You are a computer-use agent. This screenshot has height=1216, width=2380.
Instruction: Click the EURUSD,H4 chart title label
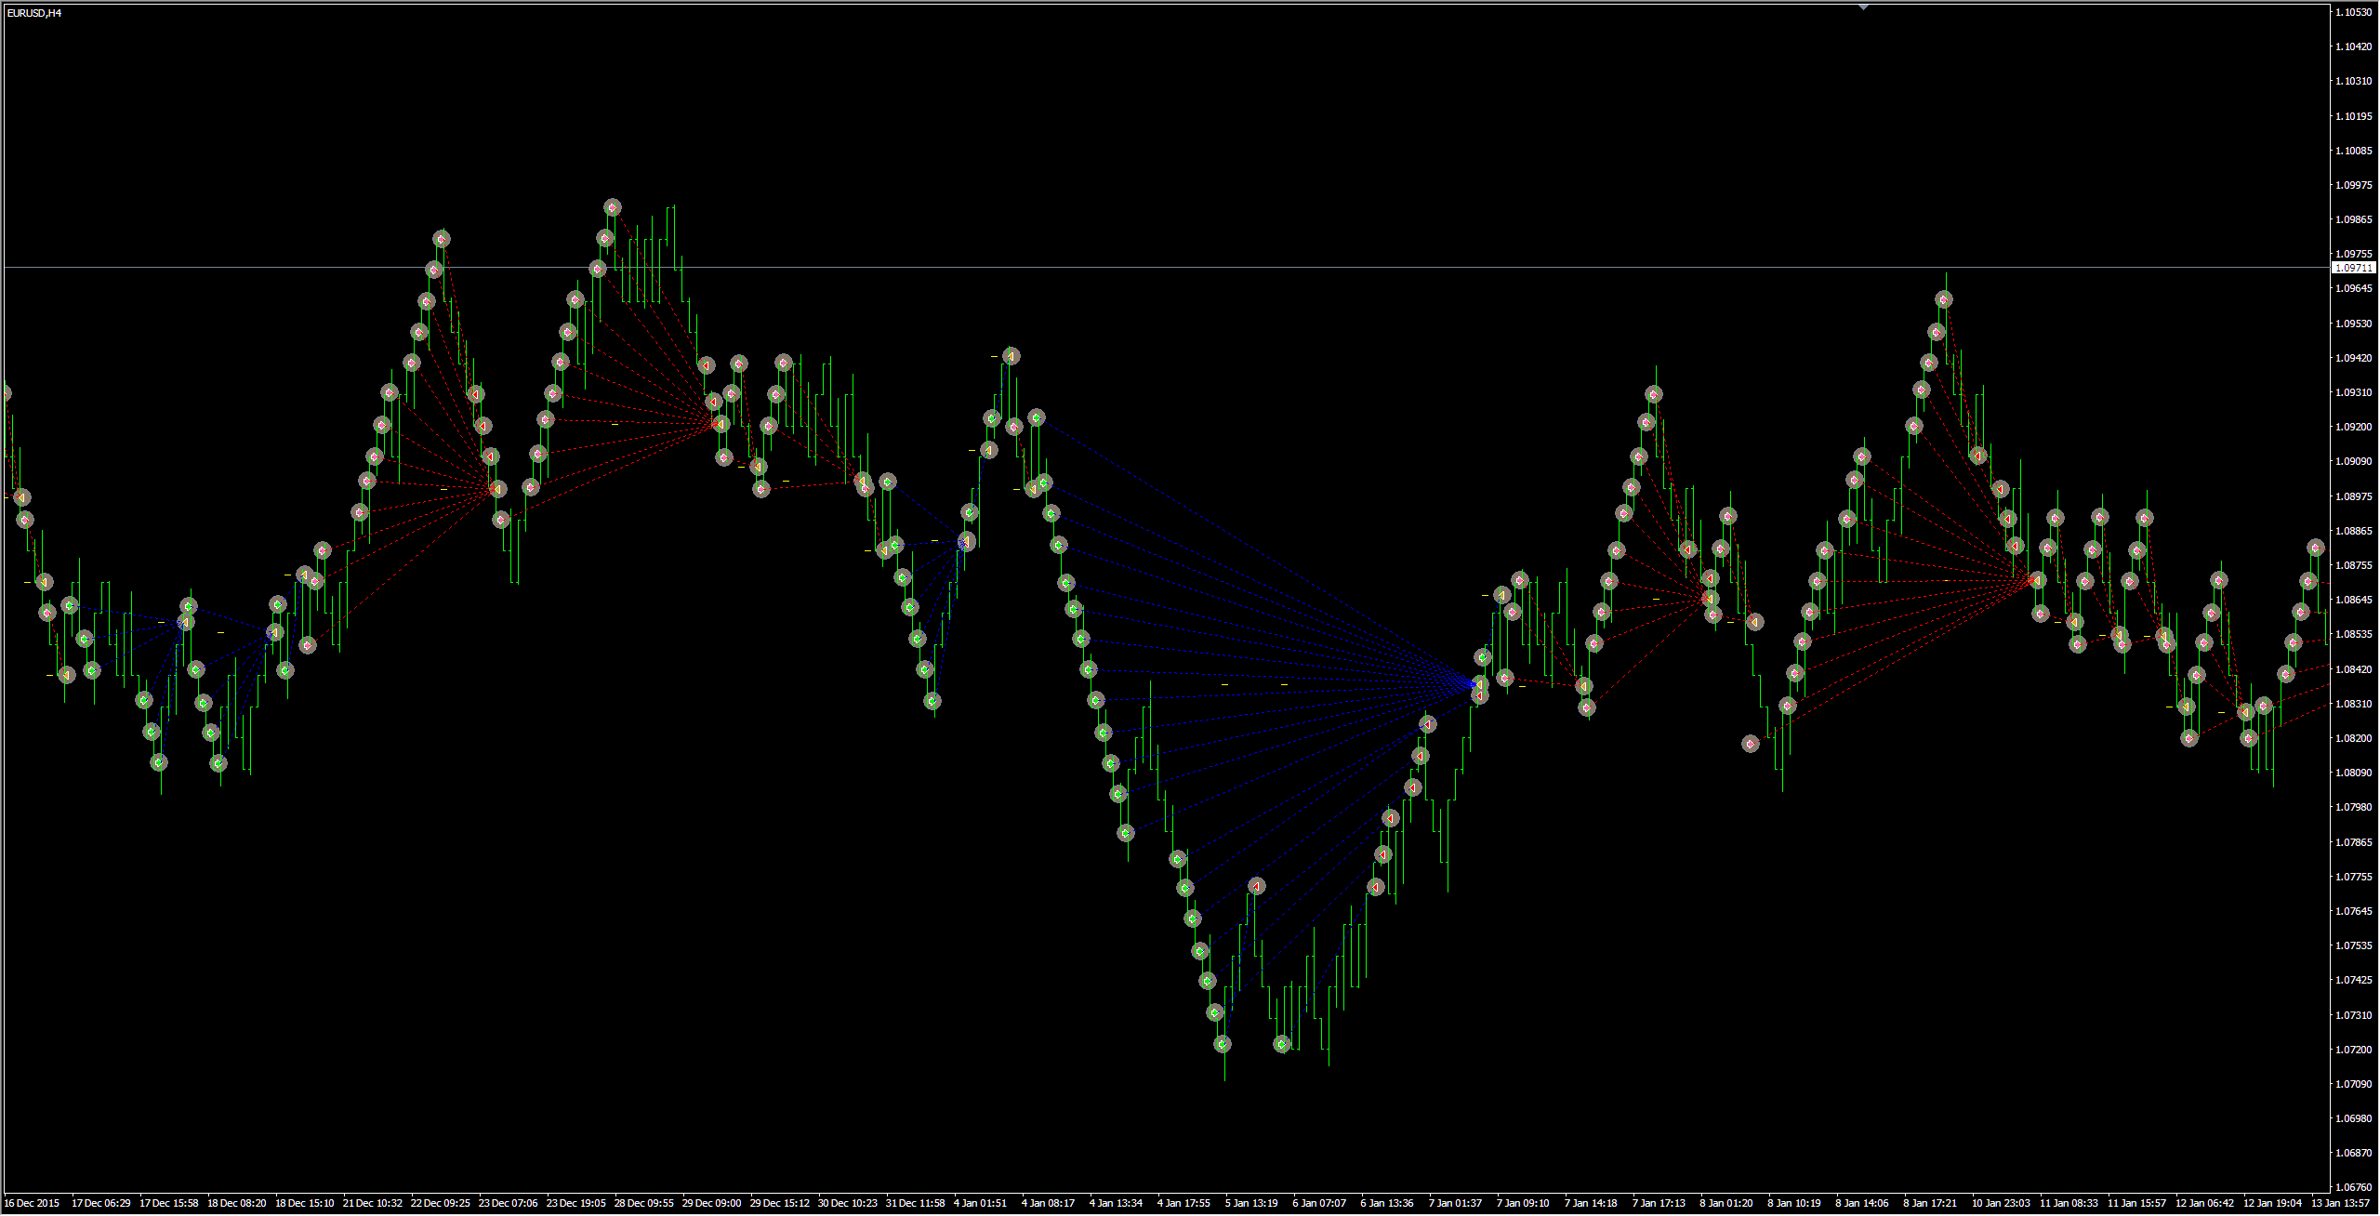34,13
